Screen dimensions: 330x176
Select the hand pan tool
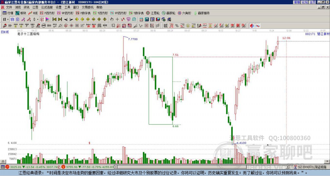click(112, 20)
